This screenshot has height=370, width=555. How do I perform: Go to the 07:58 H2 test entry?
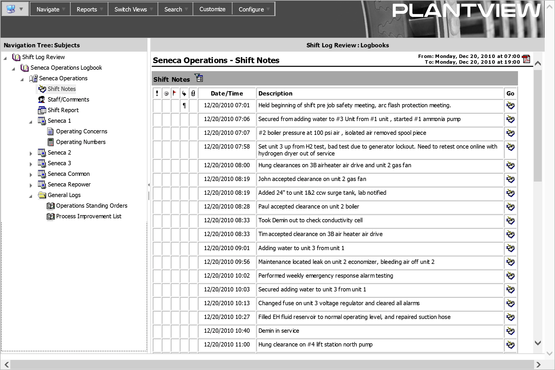511,147
